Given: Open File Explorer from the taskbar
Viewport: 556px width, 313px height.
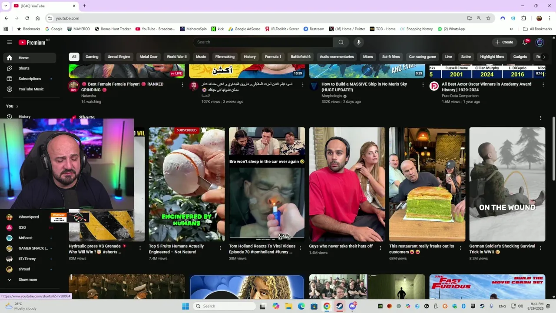Looking at the screenshot, I should (x=289, y=306).
